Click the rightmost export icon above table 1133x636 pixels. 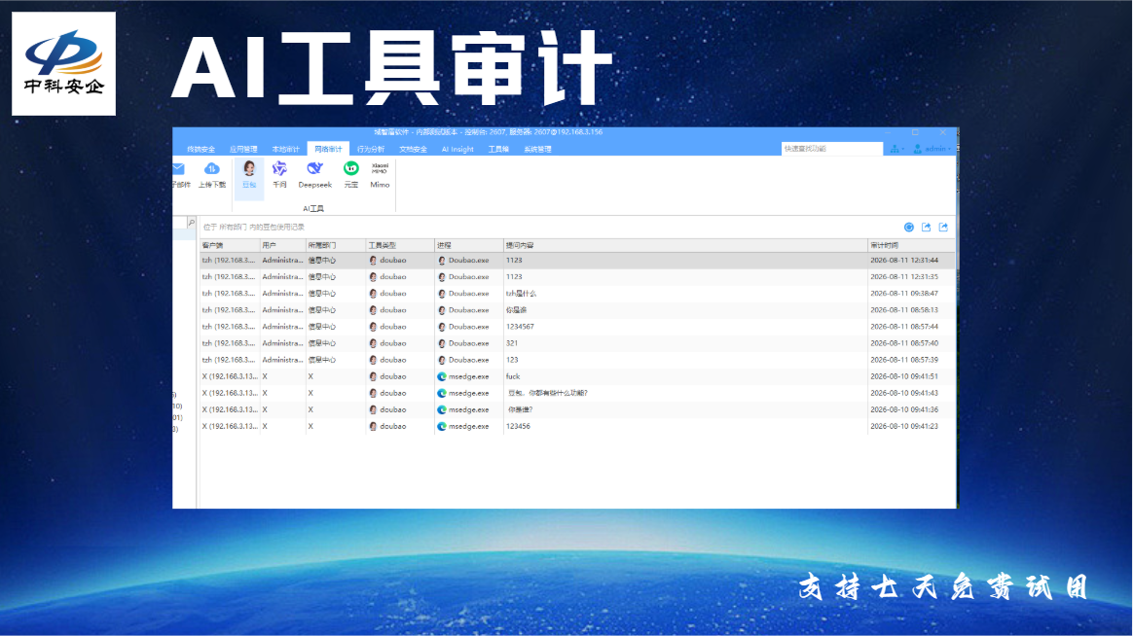pyautogui.click(x=944, y=228)
